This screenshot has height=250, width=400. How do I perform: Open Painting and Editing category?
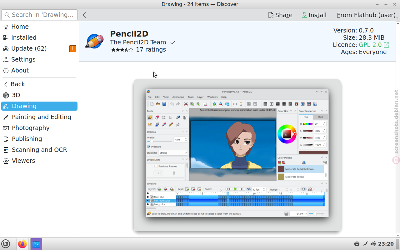point(39,117)
